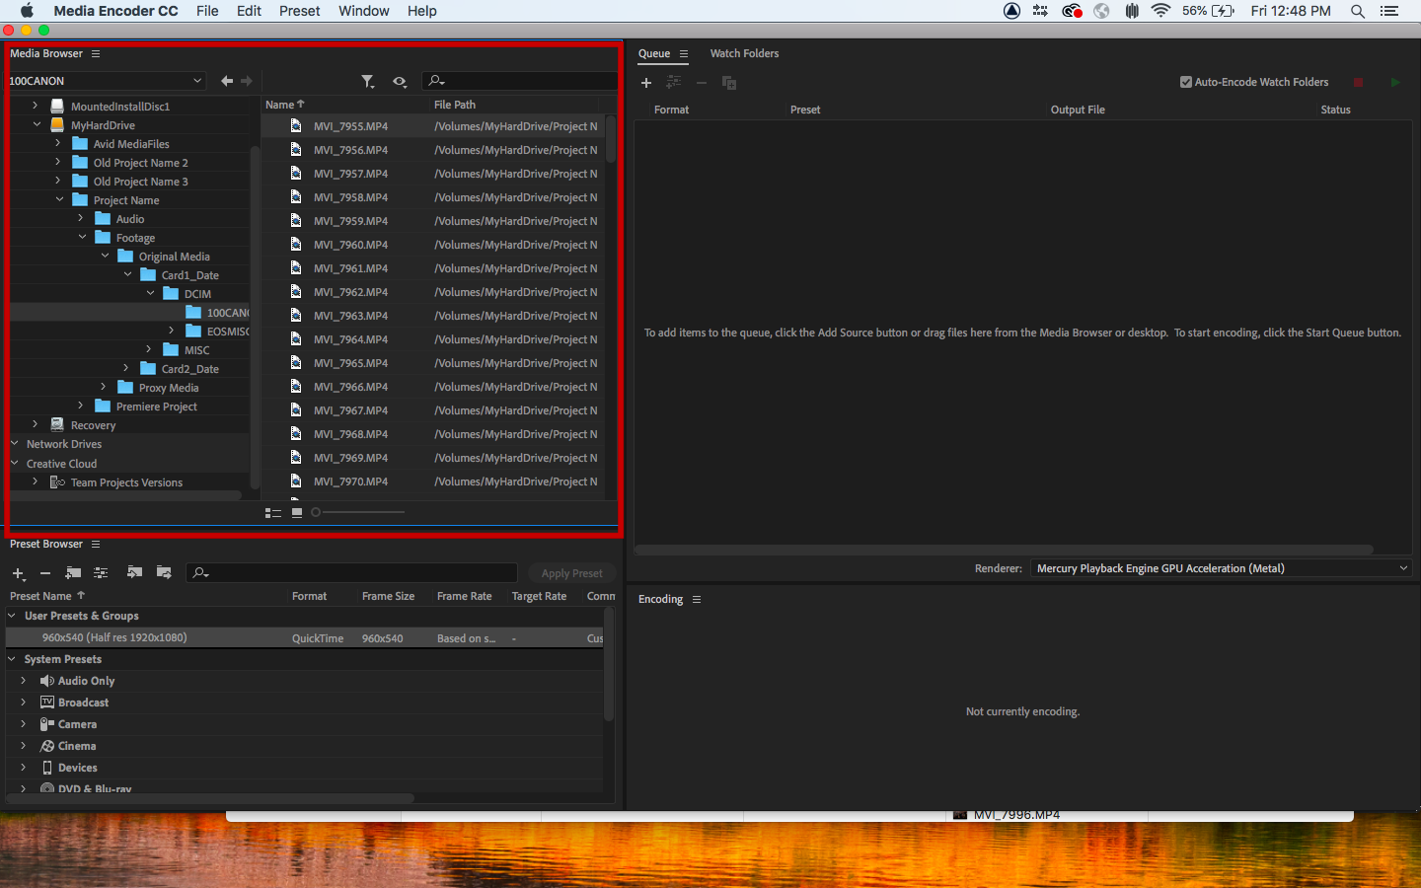
Task: Click the green Start Queue play button
Action: coord(1395,83)
